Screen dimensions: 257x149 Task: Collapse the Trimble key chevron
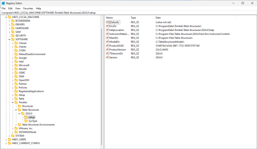[13, 102]
